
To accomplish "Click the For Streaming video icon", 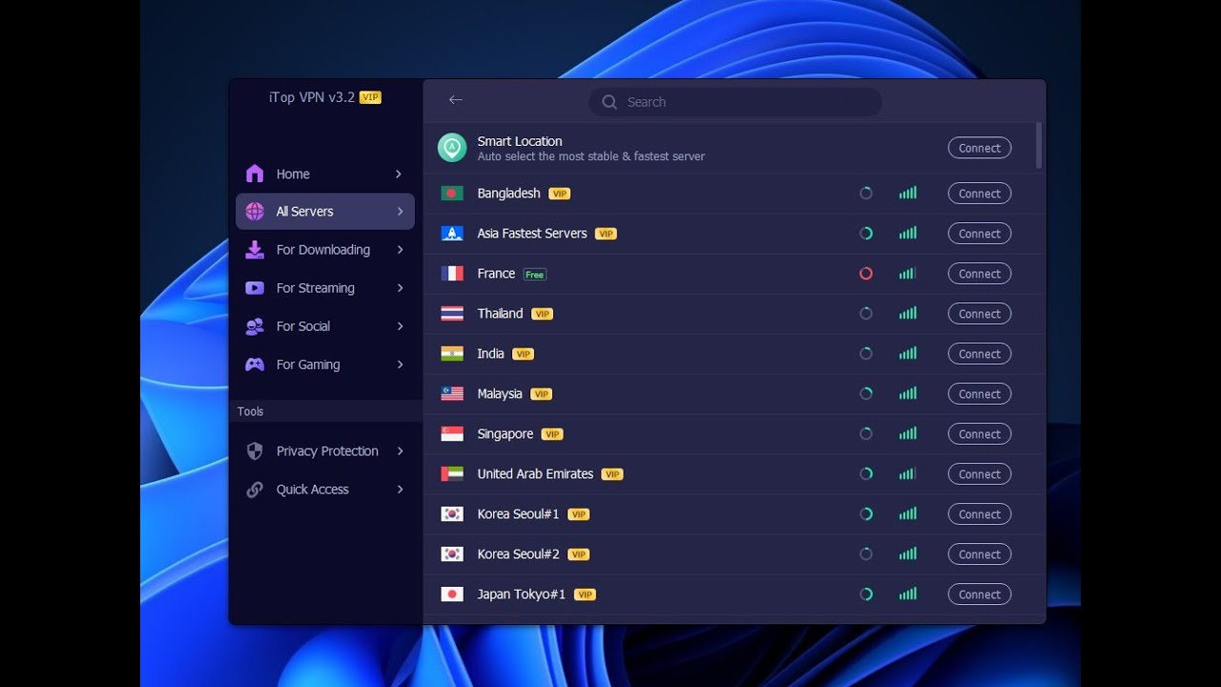I will tap(255, 288).
